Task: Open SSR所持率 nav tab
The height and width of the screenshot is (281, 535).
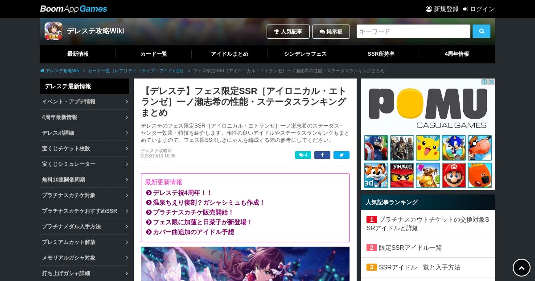Action: pos(381,54)
